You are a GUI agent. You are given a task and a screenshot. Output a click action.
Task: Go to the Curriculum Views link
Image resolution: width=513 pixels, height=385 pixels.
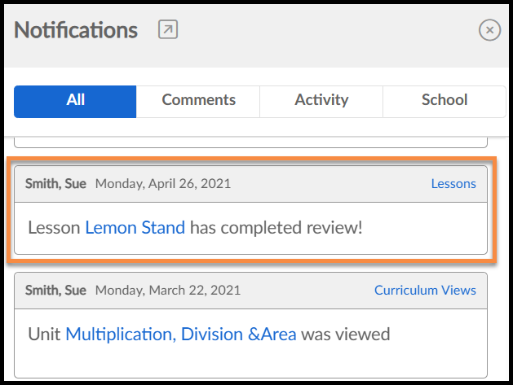point(425,290)
